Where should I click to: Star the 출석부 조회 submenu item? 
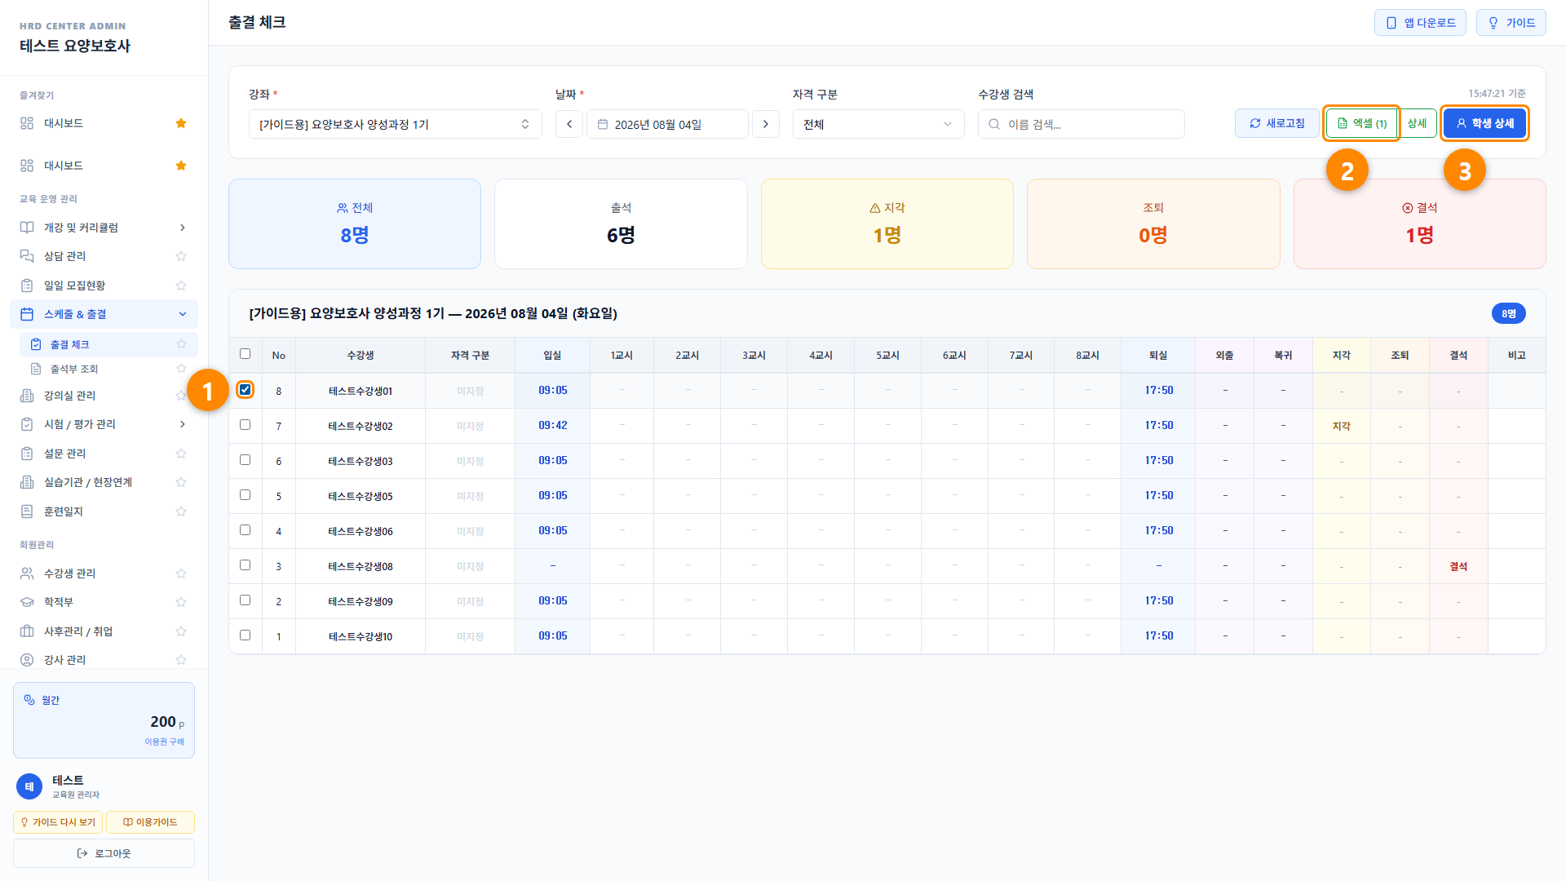pyautogui.click(x=181, y=369)
